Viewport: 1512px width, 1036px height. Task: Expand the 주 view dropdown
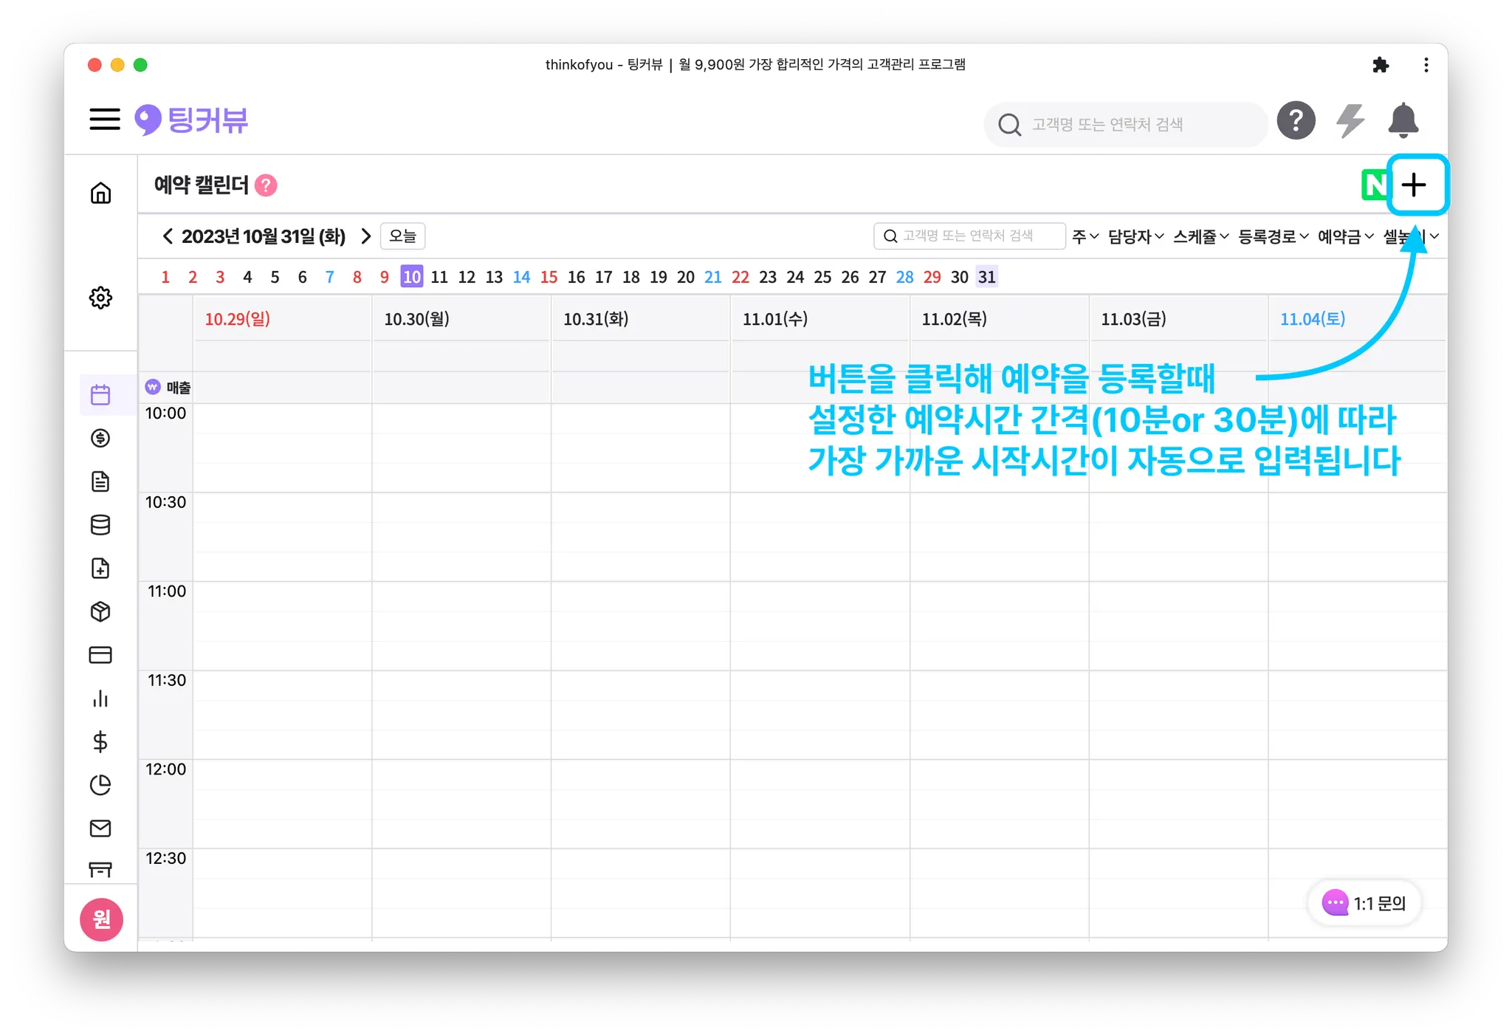[1085, 236]
